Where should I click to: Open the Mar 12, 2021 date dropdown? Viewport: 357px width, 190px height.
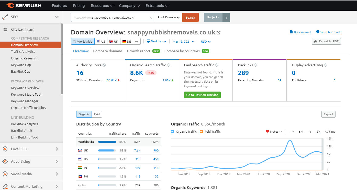[x=184, y=41]
